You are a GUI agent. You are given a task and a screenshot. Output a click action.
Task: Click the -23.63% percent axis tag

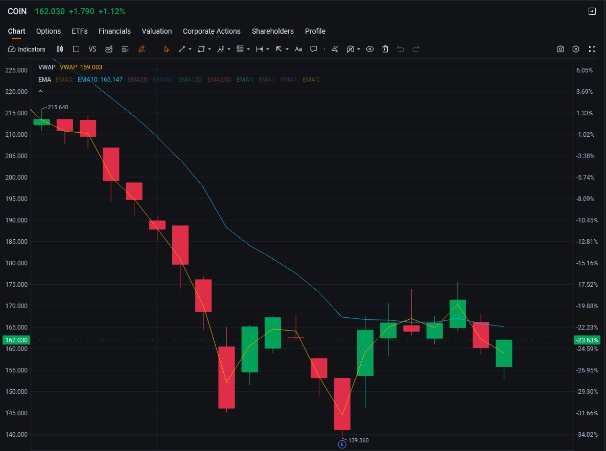587,340
